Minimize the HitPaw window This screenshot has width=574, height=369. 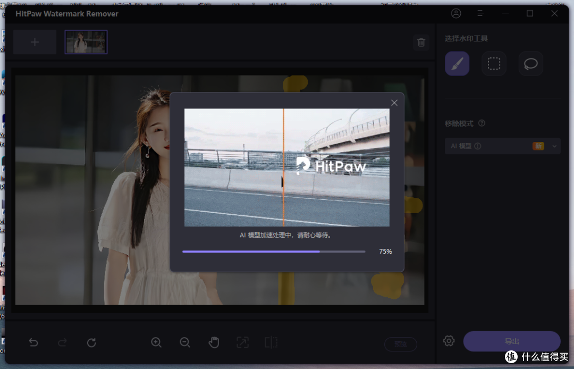[x=505, y=13]
